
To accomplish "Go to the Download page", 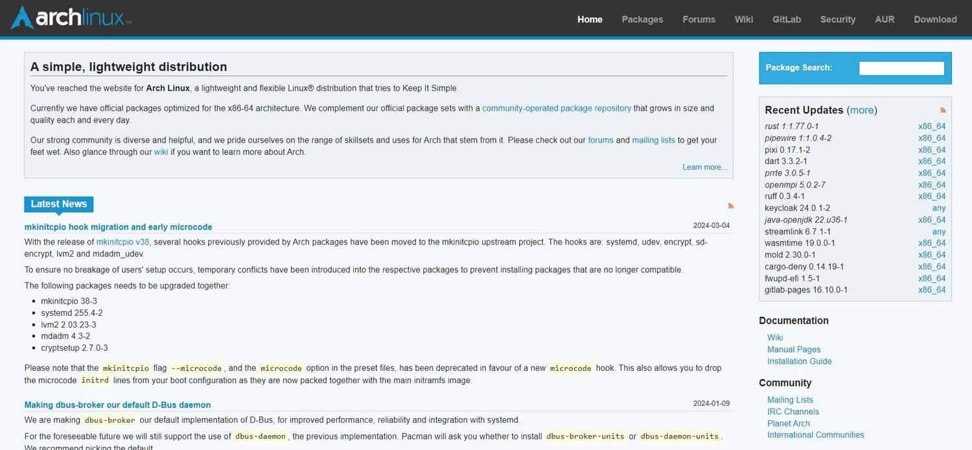I will click(935, 19).
